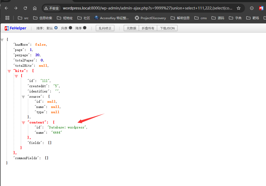Click the browser refresh icon
The width and height of the screenshot is (266, 186).
pyautogui.click(x=25, y=8)
